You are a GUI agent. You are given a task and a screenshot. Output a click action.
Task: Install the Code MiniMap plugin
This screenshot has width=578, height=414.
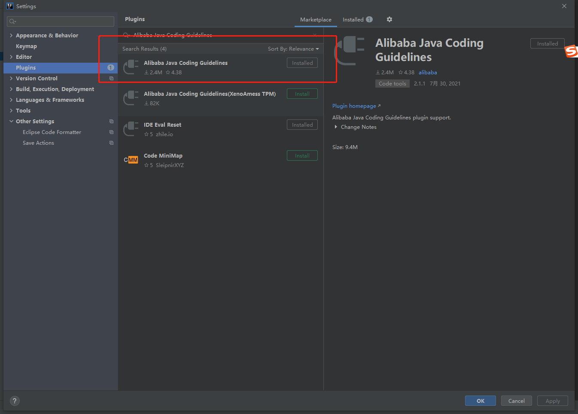[x=302, y=155]
